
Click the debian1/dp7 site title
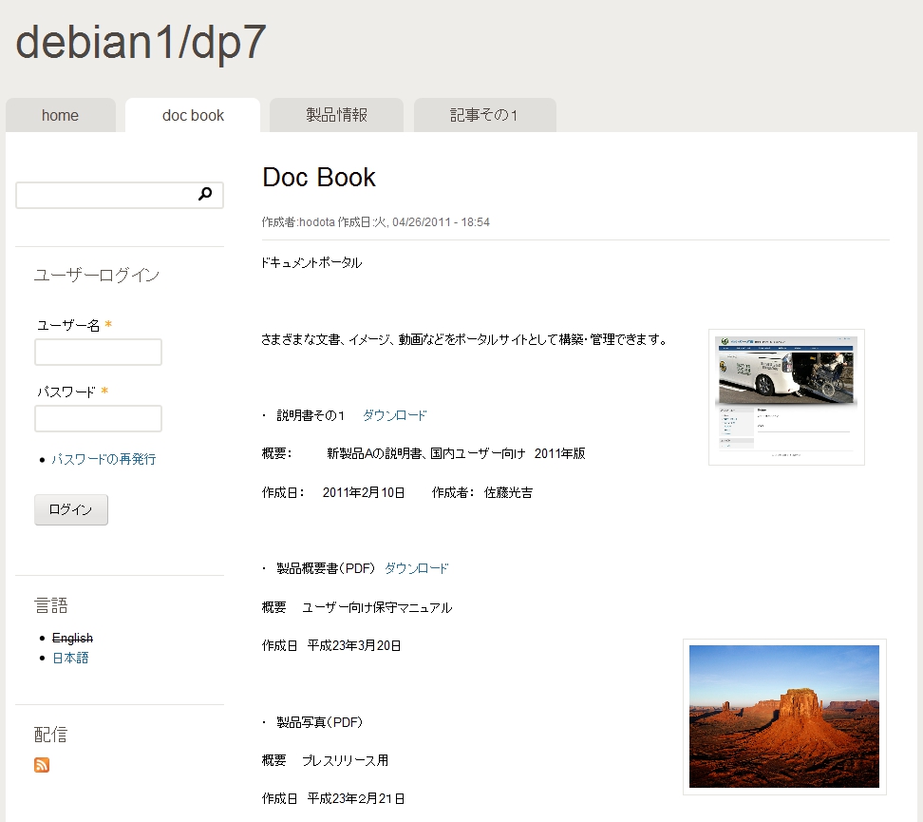coord(141,43)
